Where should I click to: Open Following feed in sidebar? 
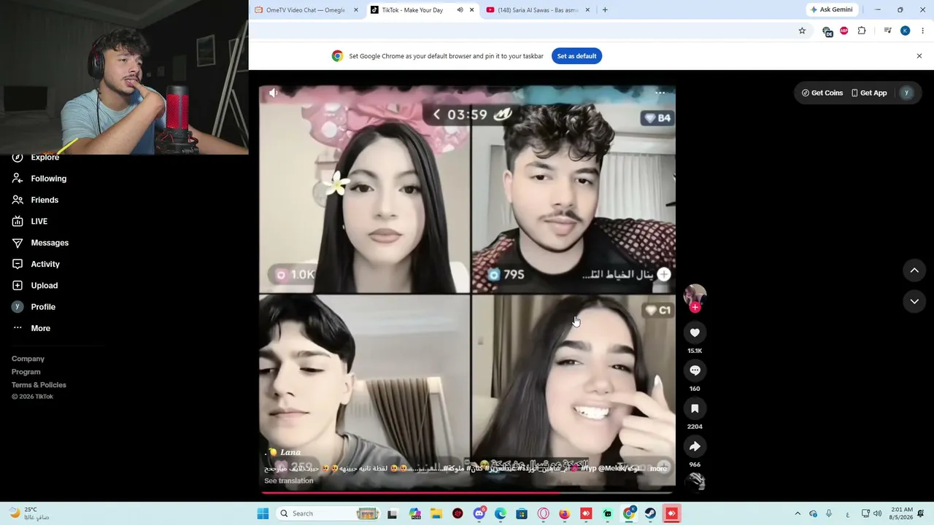(x=48, y=179)
